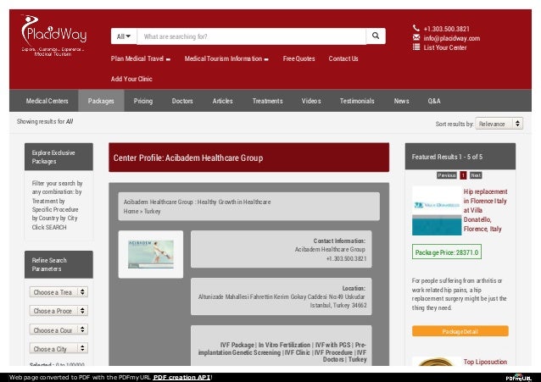Click the Add Your Clinic link
Viewport: 541px width, 382px height.
(x=131, y=79)
